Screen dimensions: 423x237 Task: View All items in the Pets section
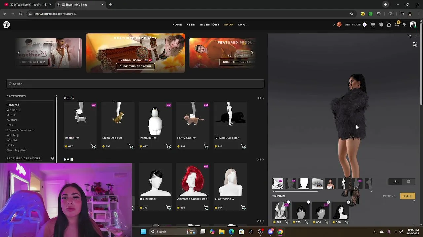click(x=260, y=98)
